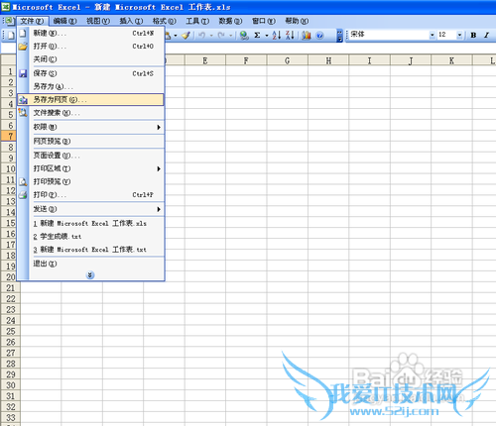The image size is (496, 426).
Task: Choose 打印 in the File menu
Action: tap(90, 195)
